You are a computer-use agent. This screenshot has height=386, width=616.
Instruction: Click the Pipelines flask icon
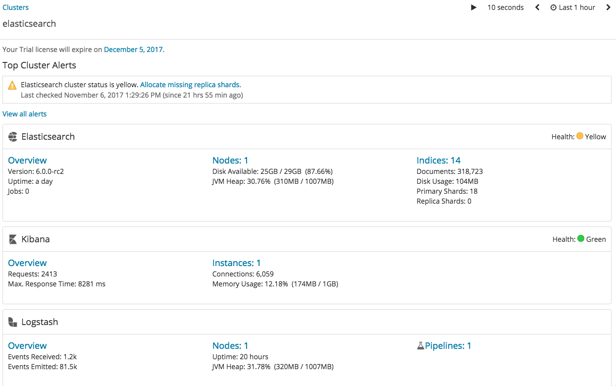coord(420,346)
